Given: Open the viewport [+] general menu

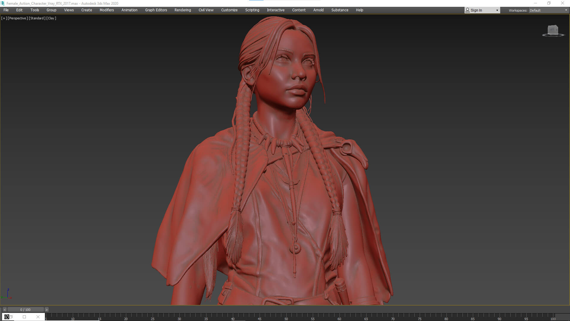Looking at the screenshot, I should coord(4,18).
